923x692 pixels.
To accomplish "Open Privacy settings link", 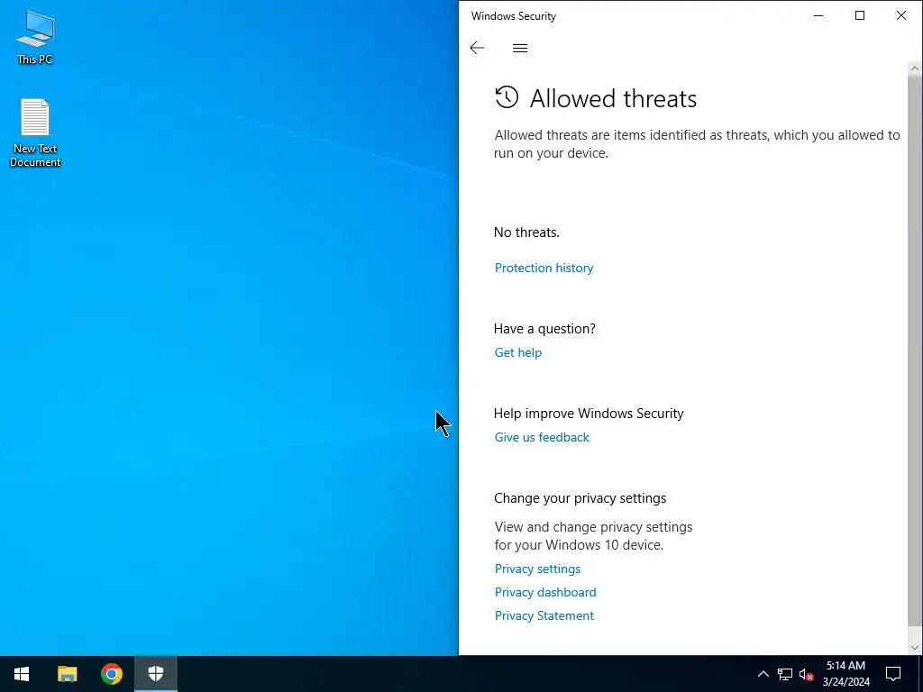I will tap(537, 569).
